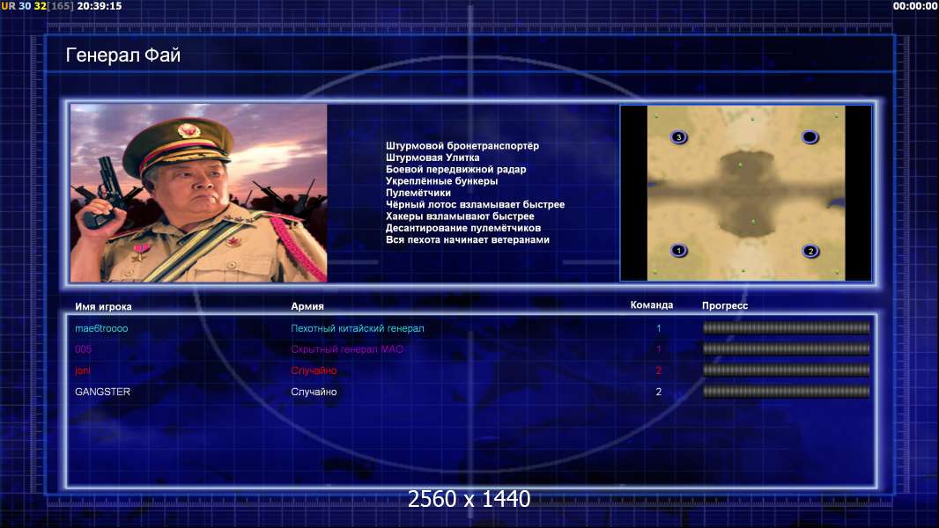Select player name GANGSTER
Image resolution: width=939 pixels, height=528 pixels.
102,392
